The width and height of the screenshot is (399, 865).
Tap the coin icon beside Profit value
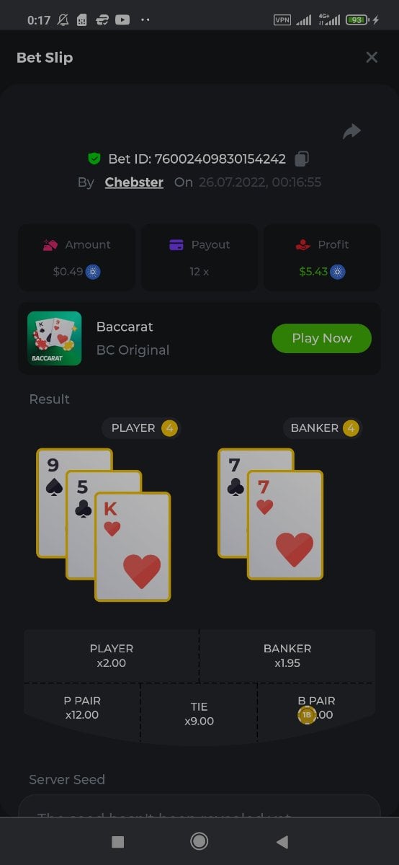point(338,272)
